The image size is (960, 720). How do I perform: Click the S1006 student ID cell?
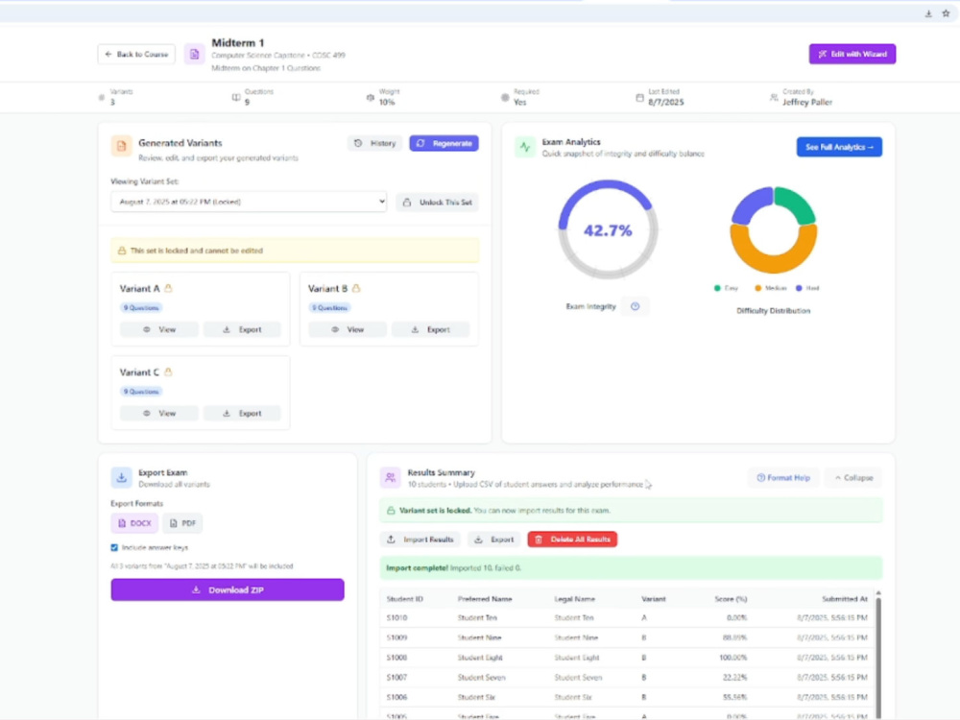[396, 697]
